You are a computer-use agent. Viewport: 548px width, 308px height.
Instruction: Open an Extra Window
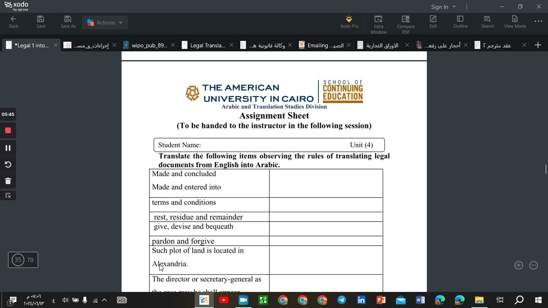(378, 25)
